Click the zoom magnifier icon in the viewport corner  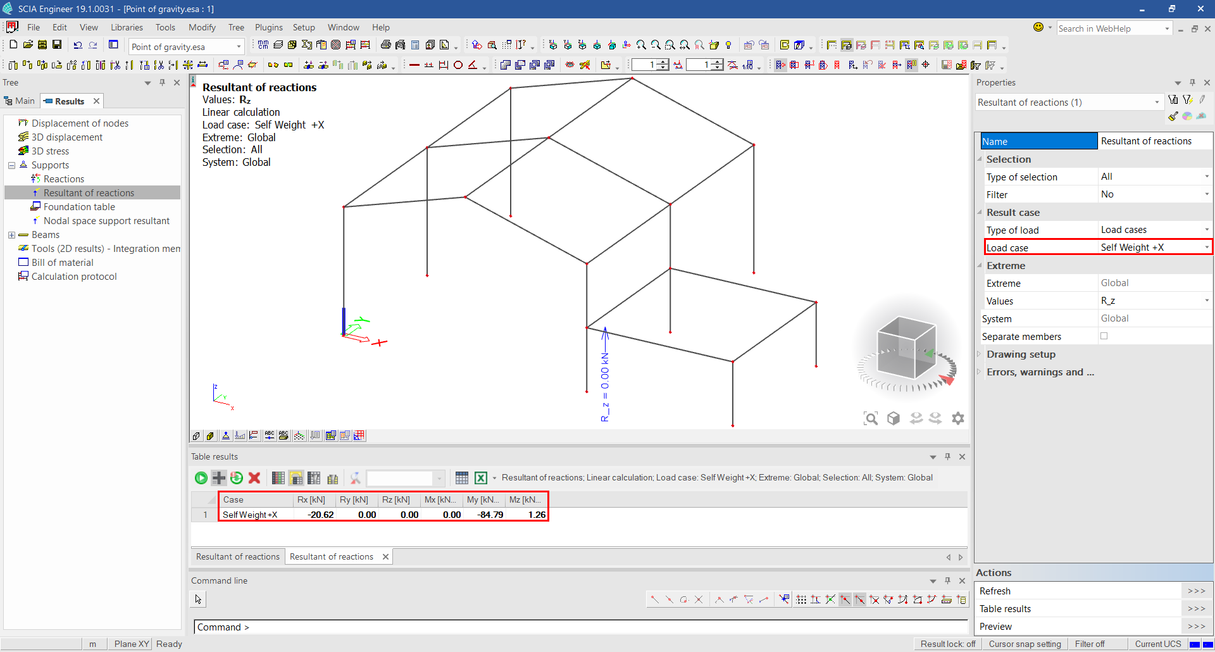(871, 418)
